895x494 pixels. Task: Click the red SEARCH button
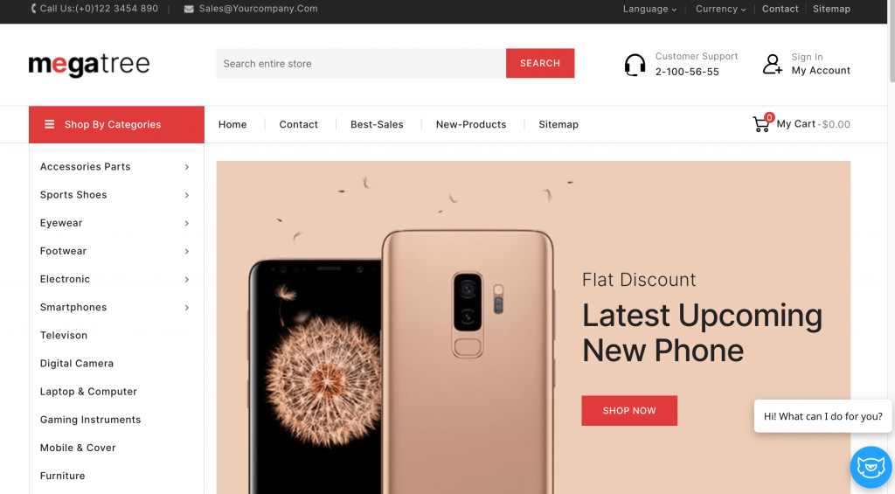click(540, 64)
